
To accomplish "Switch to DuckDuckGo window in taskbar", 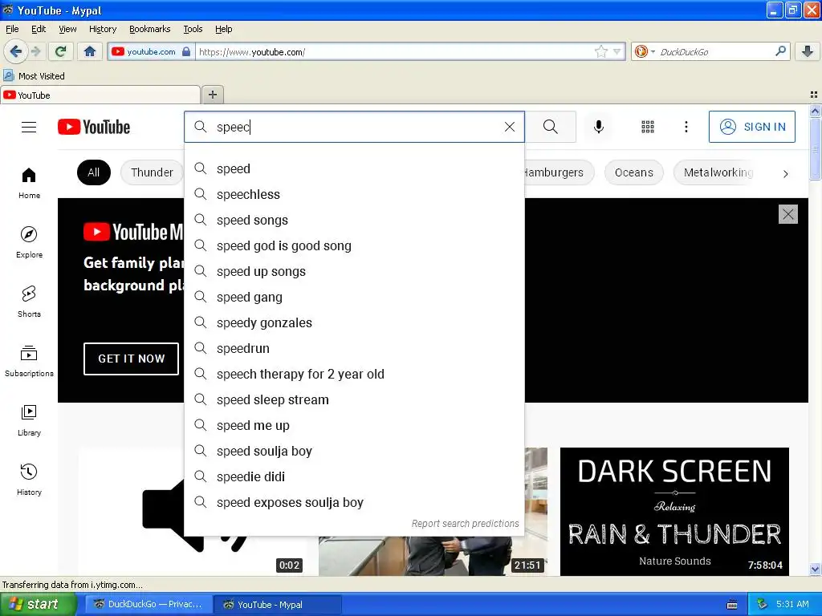I will pos(149,604).
